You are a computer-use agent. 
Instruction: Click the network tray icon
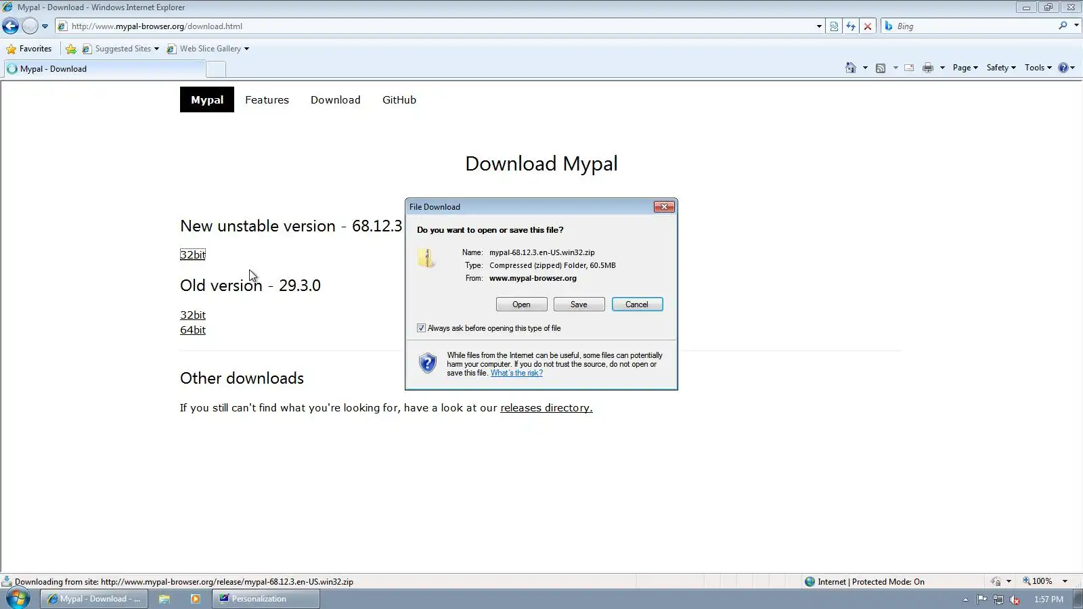[998, 600]
